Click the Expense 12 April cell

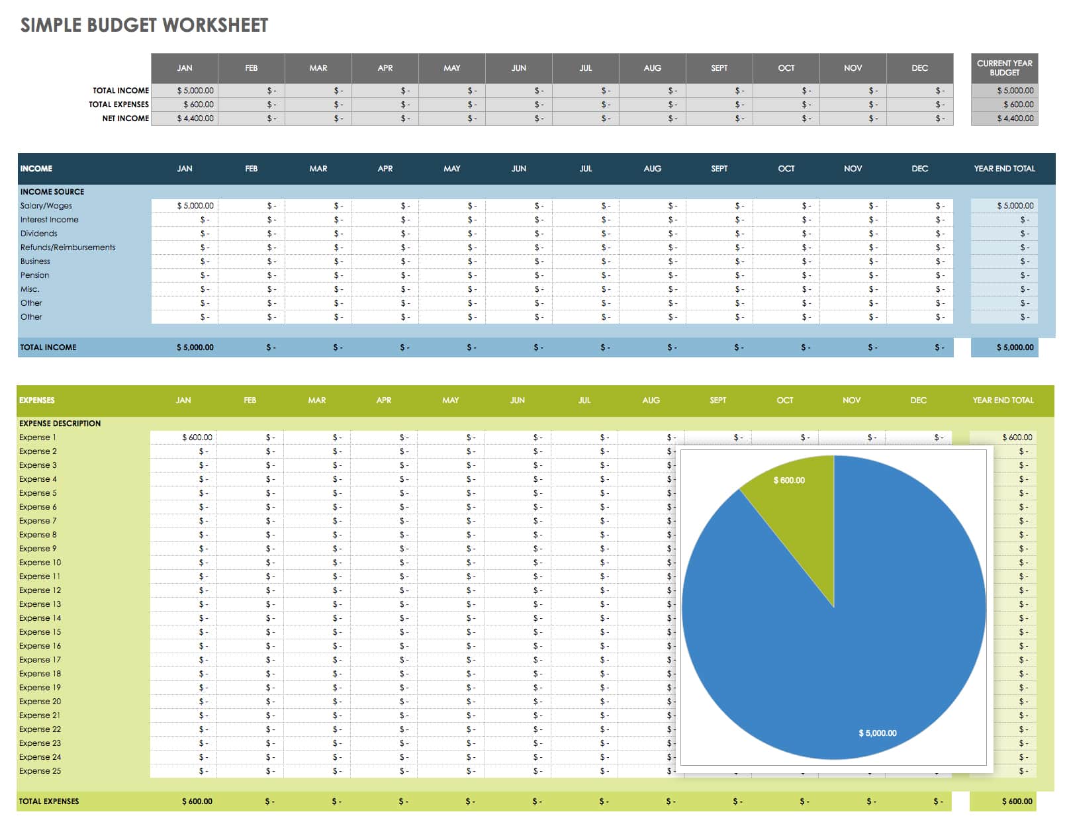pyautogui.click(x=384, y=590)
